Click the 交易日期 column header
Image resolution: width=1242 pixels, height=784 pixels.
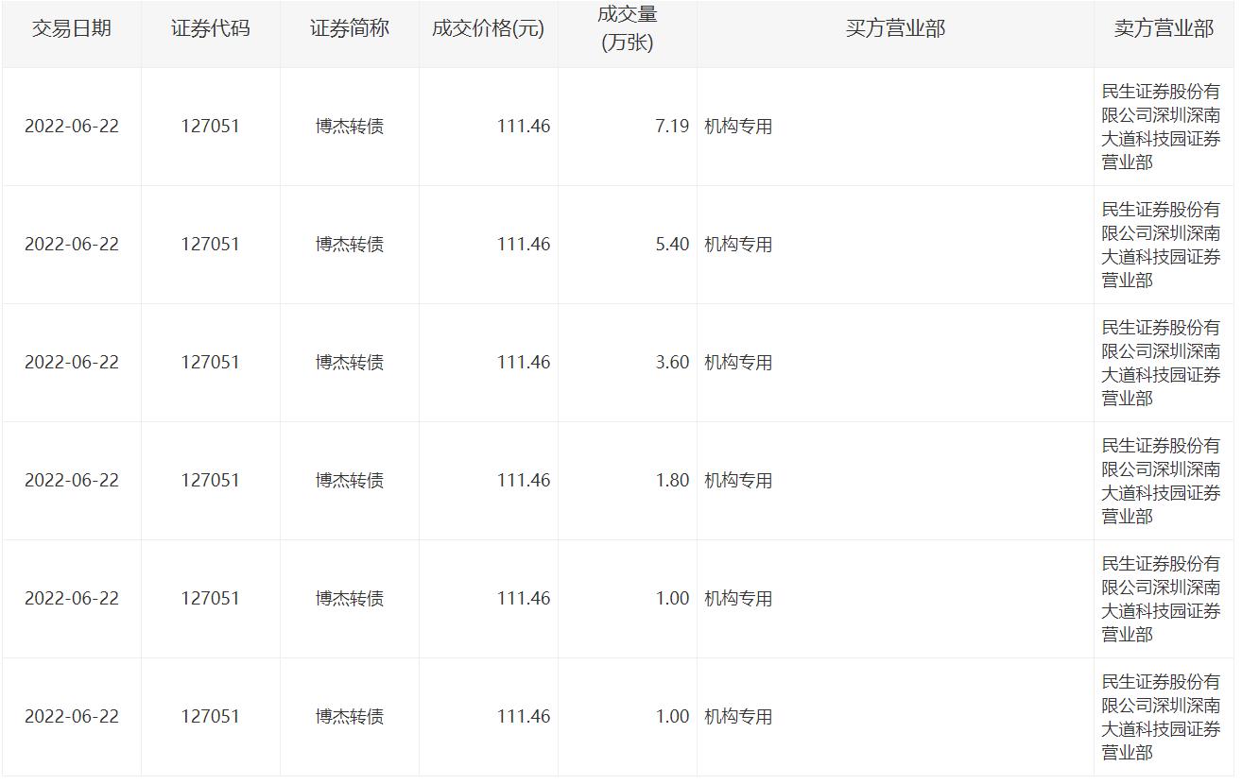coord(72,28)
